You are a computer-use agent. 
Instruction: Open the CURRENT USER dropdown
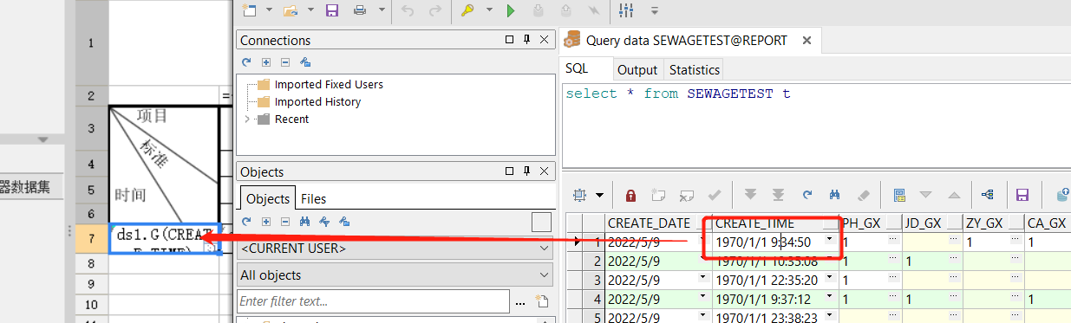395,249
